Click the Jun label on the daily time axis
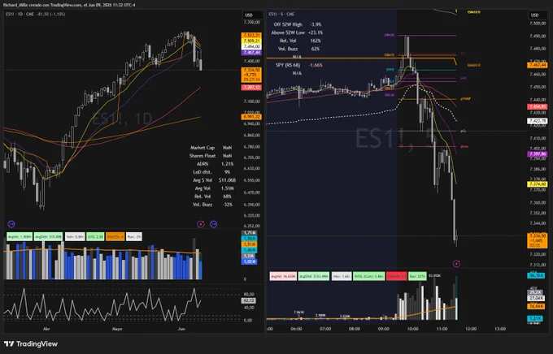 click(181, 329)
